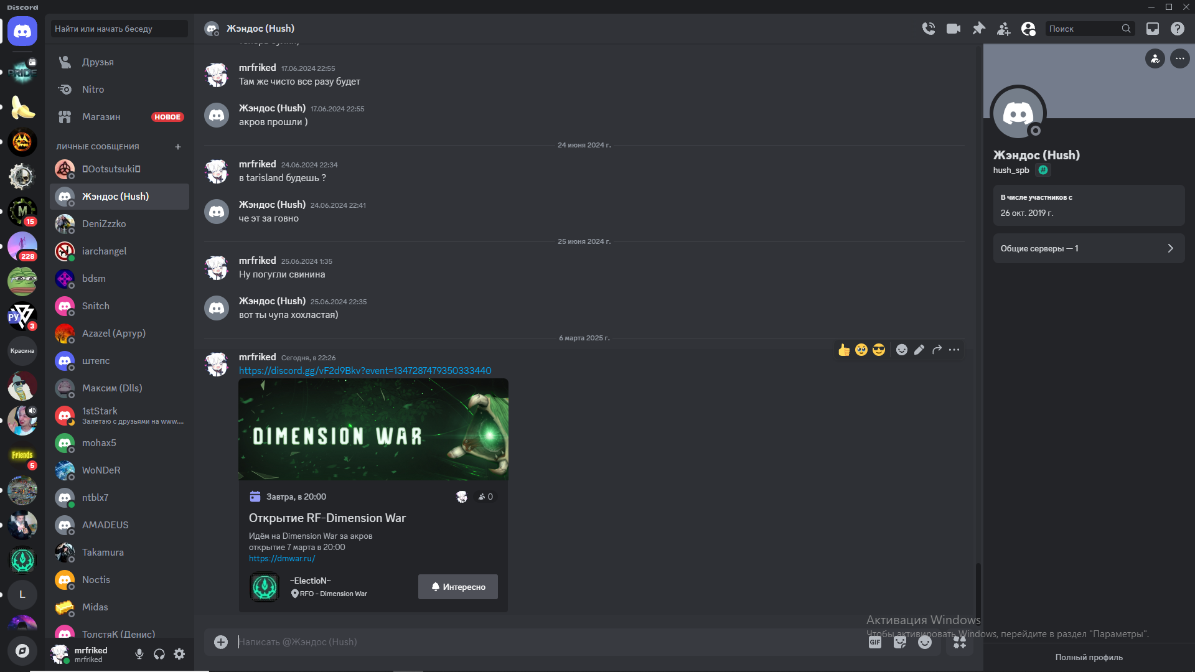This screenshot has width=1195, height=672.
Task: Open Explore discoverable servers compass
Action: [x=22, y=651]
